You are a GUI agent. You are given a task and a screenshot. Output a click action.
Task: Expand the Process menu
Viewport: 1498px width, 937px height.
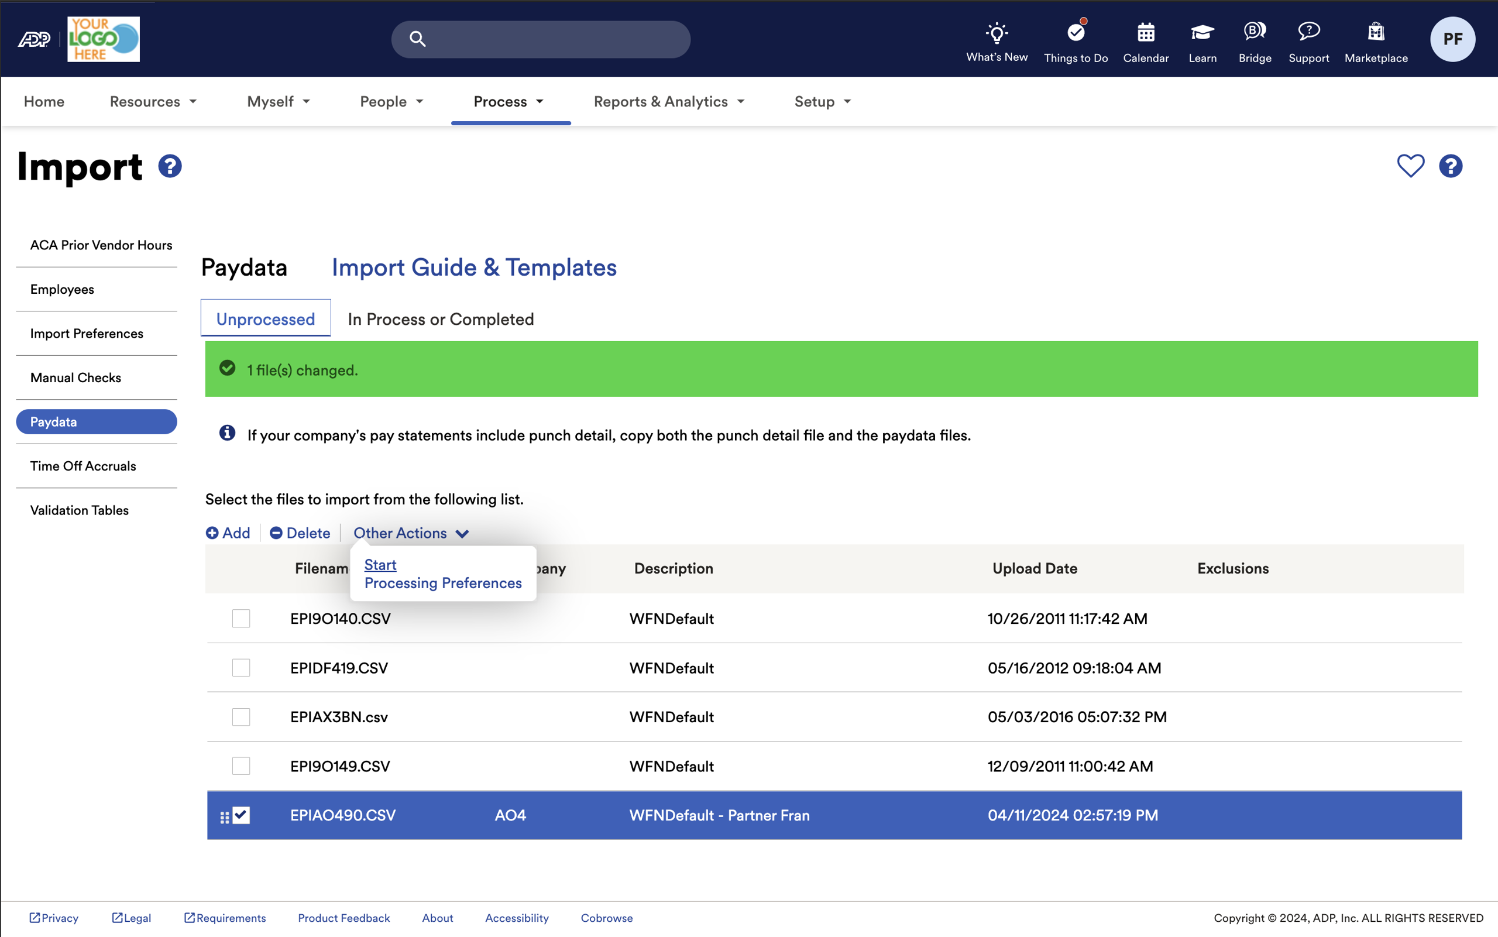(x=509, y=102)
